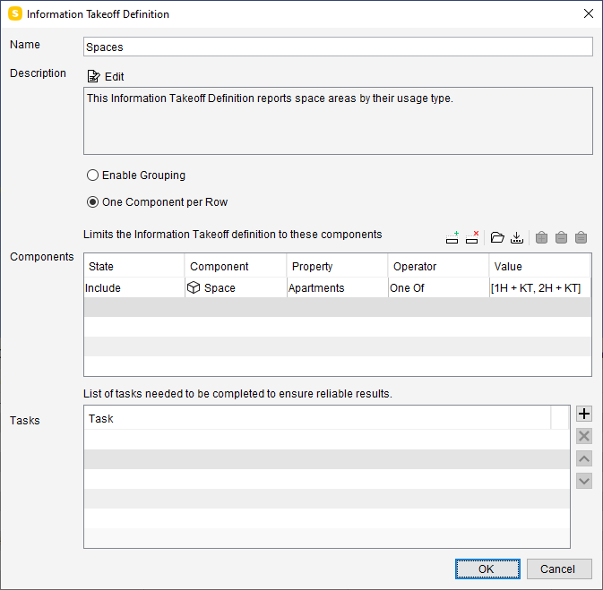Click the State column header
Image resolution: width=603 pixels, height=590 pixels.
pyautogui.click(x=134, y=266)
